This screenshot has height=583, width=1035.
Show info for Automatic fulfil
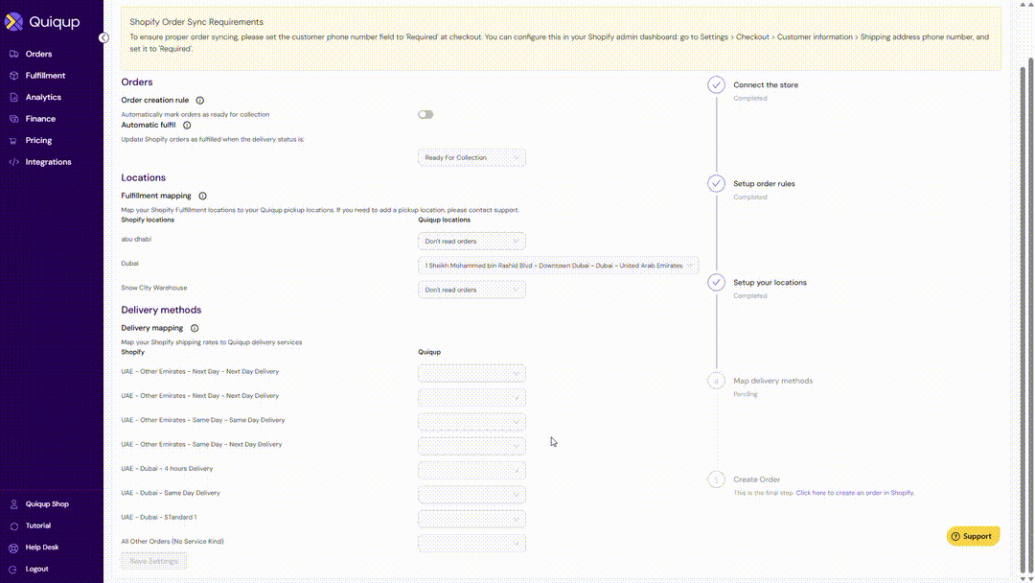point(187,125)
